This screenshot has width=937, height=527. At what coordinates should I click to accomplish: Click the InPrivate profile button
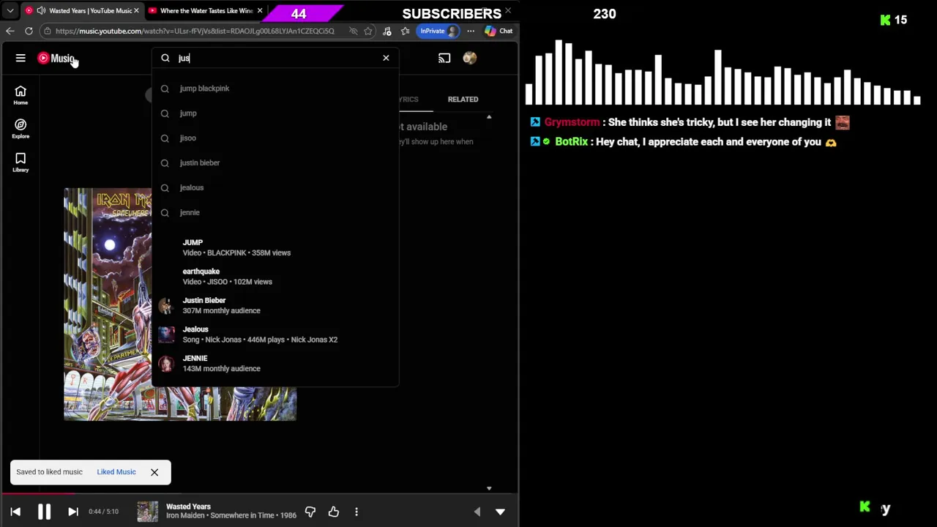pos(438,31)
